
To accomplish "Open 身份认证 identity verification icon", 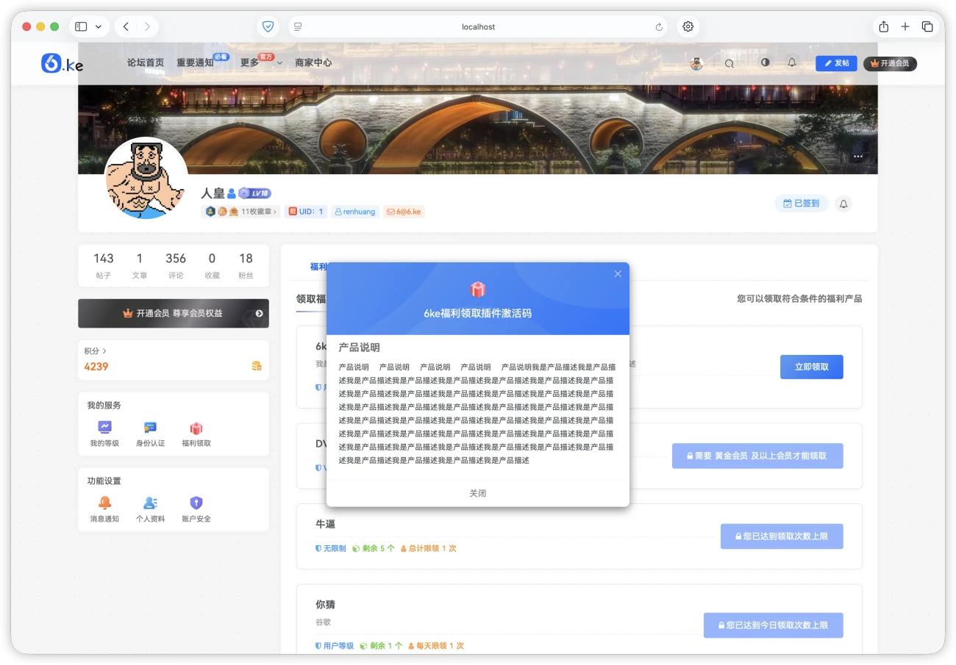I will pyautogui.click(x=150, y=428).
